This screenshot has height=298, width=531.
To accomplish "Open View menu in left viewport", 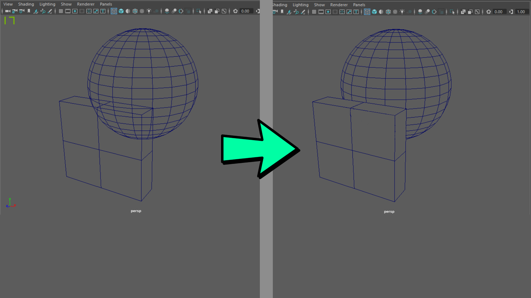I will click(x=8, y=4).
